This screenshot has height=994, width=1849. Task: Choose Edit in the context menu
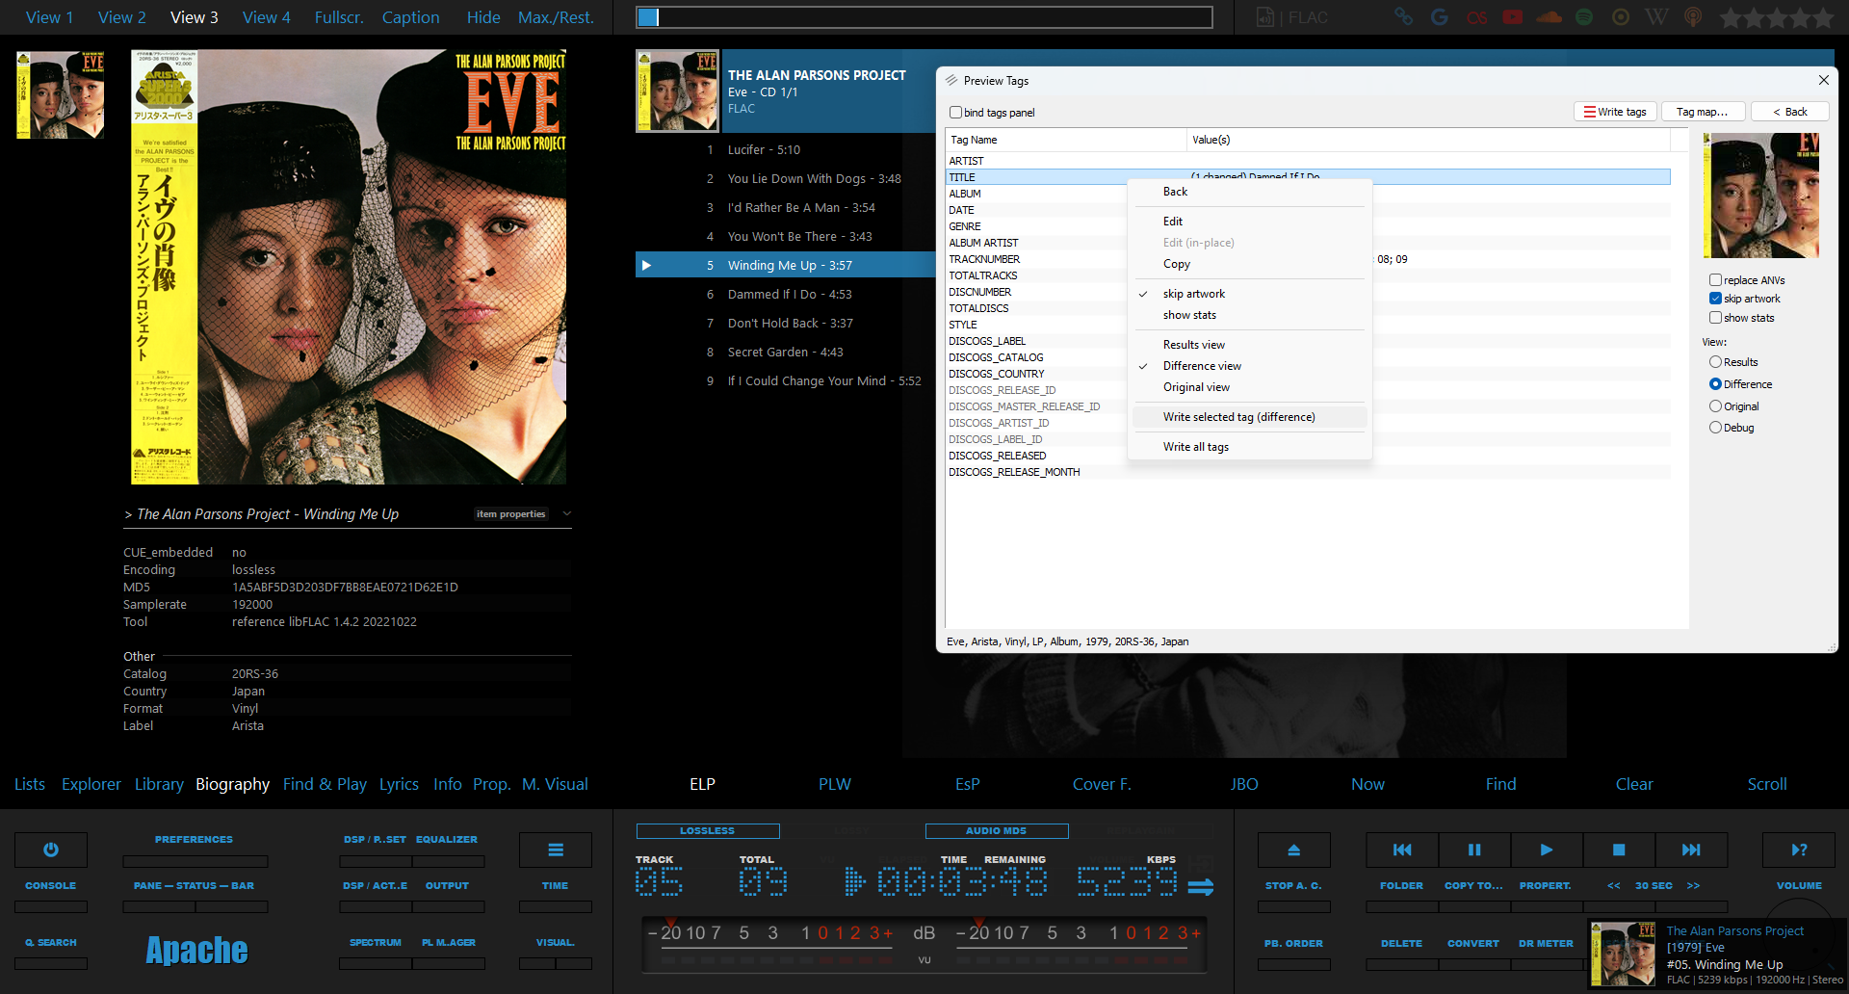(1250, 222)
